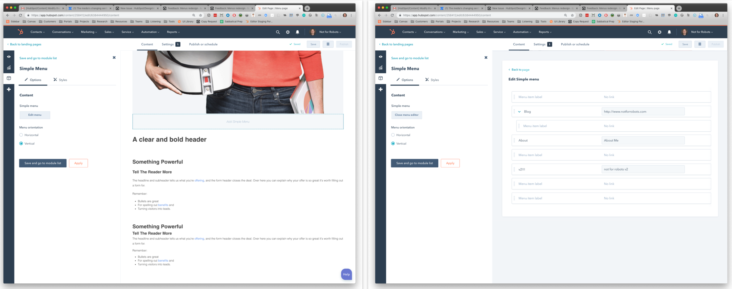This screenshot has height=289, width=732.
Task: Follow the Back to page link
Action: click(x=519, y=70)
